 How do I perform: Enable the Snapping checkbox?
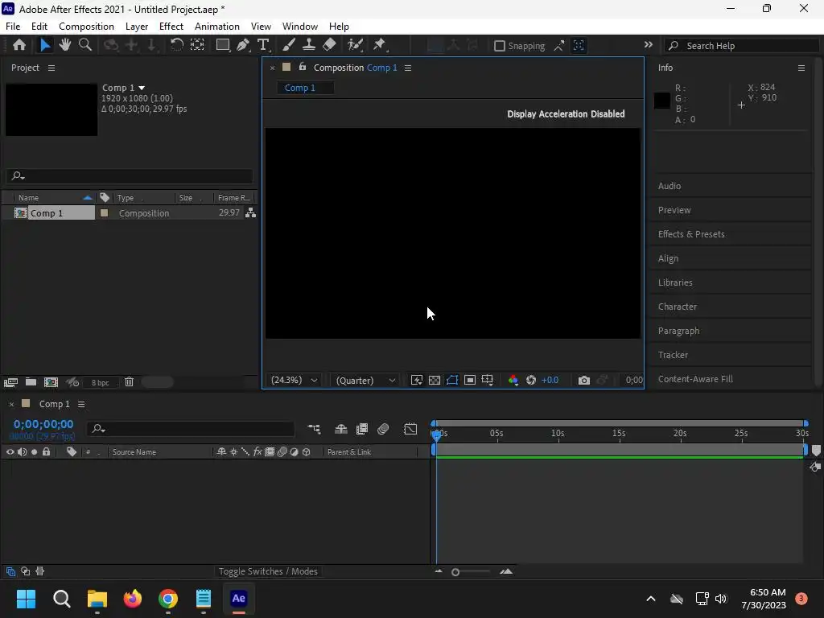pyautogui.click(x=500, y=46)
